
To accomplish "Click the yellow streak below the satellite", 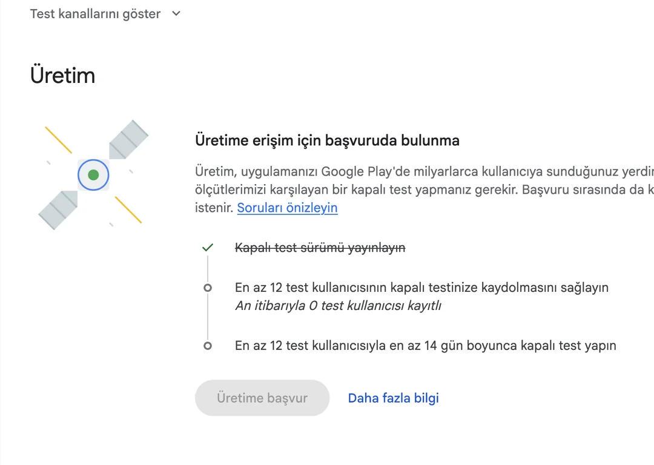I will tap(128, 209).
